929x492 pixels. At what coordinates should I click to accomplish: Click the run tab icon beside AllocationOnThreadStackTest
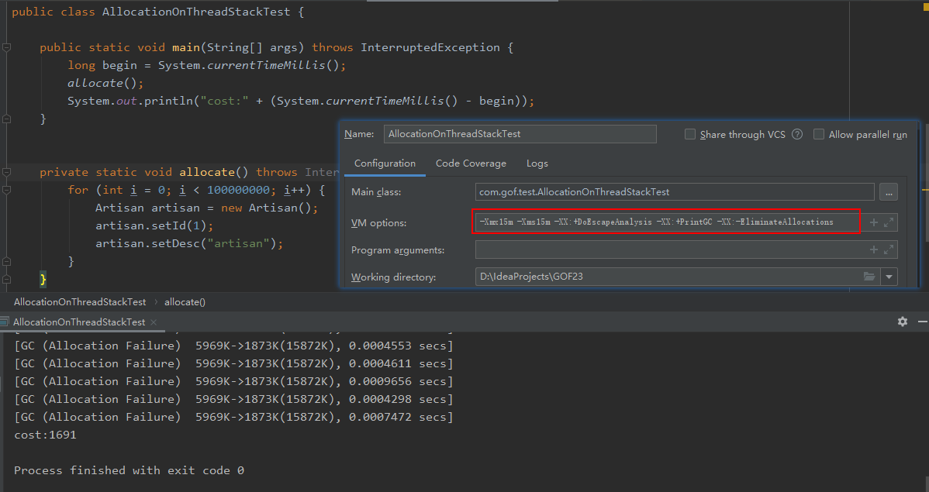pos(5,322)
